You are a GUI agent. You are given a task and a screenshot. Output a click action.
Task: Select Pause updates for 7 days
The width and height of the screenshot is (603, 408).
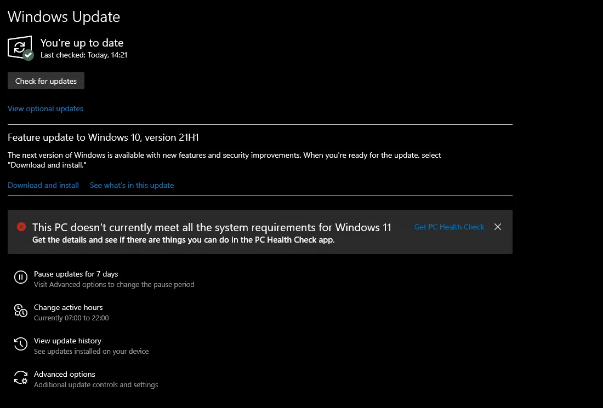(x=76, y=274)
